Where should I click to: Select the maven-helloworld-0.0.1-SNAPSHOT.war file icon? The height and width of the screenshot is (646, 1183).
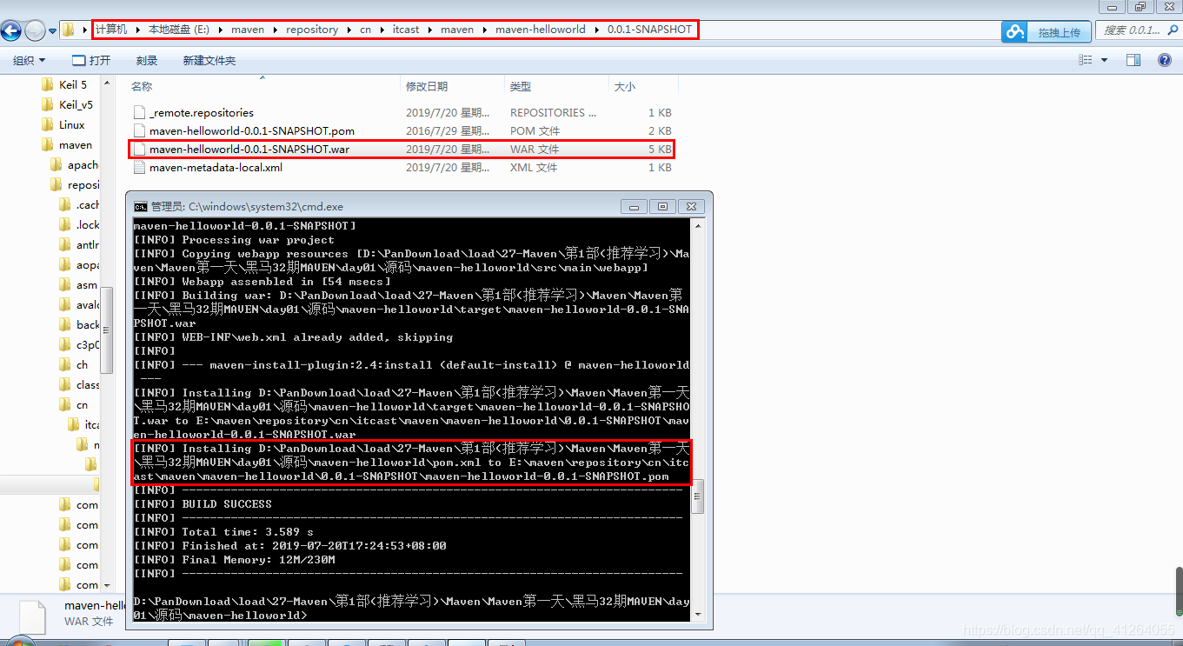coord(139,150)
